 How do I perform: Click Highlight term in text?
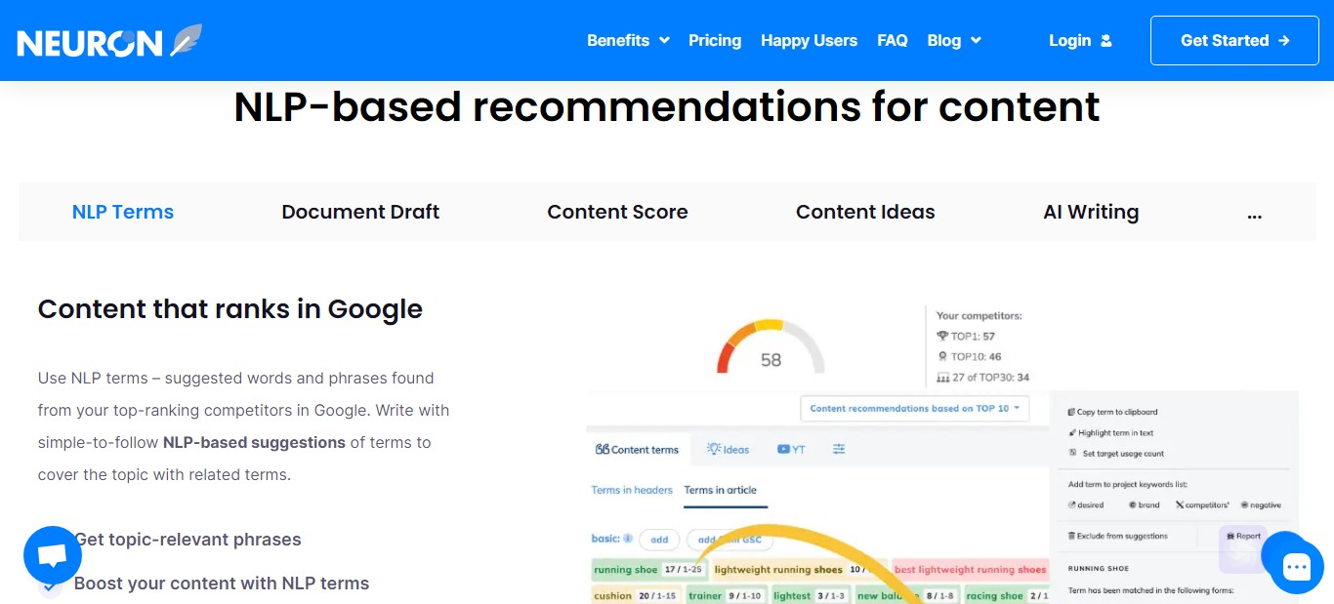pos(1111,432)
